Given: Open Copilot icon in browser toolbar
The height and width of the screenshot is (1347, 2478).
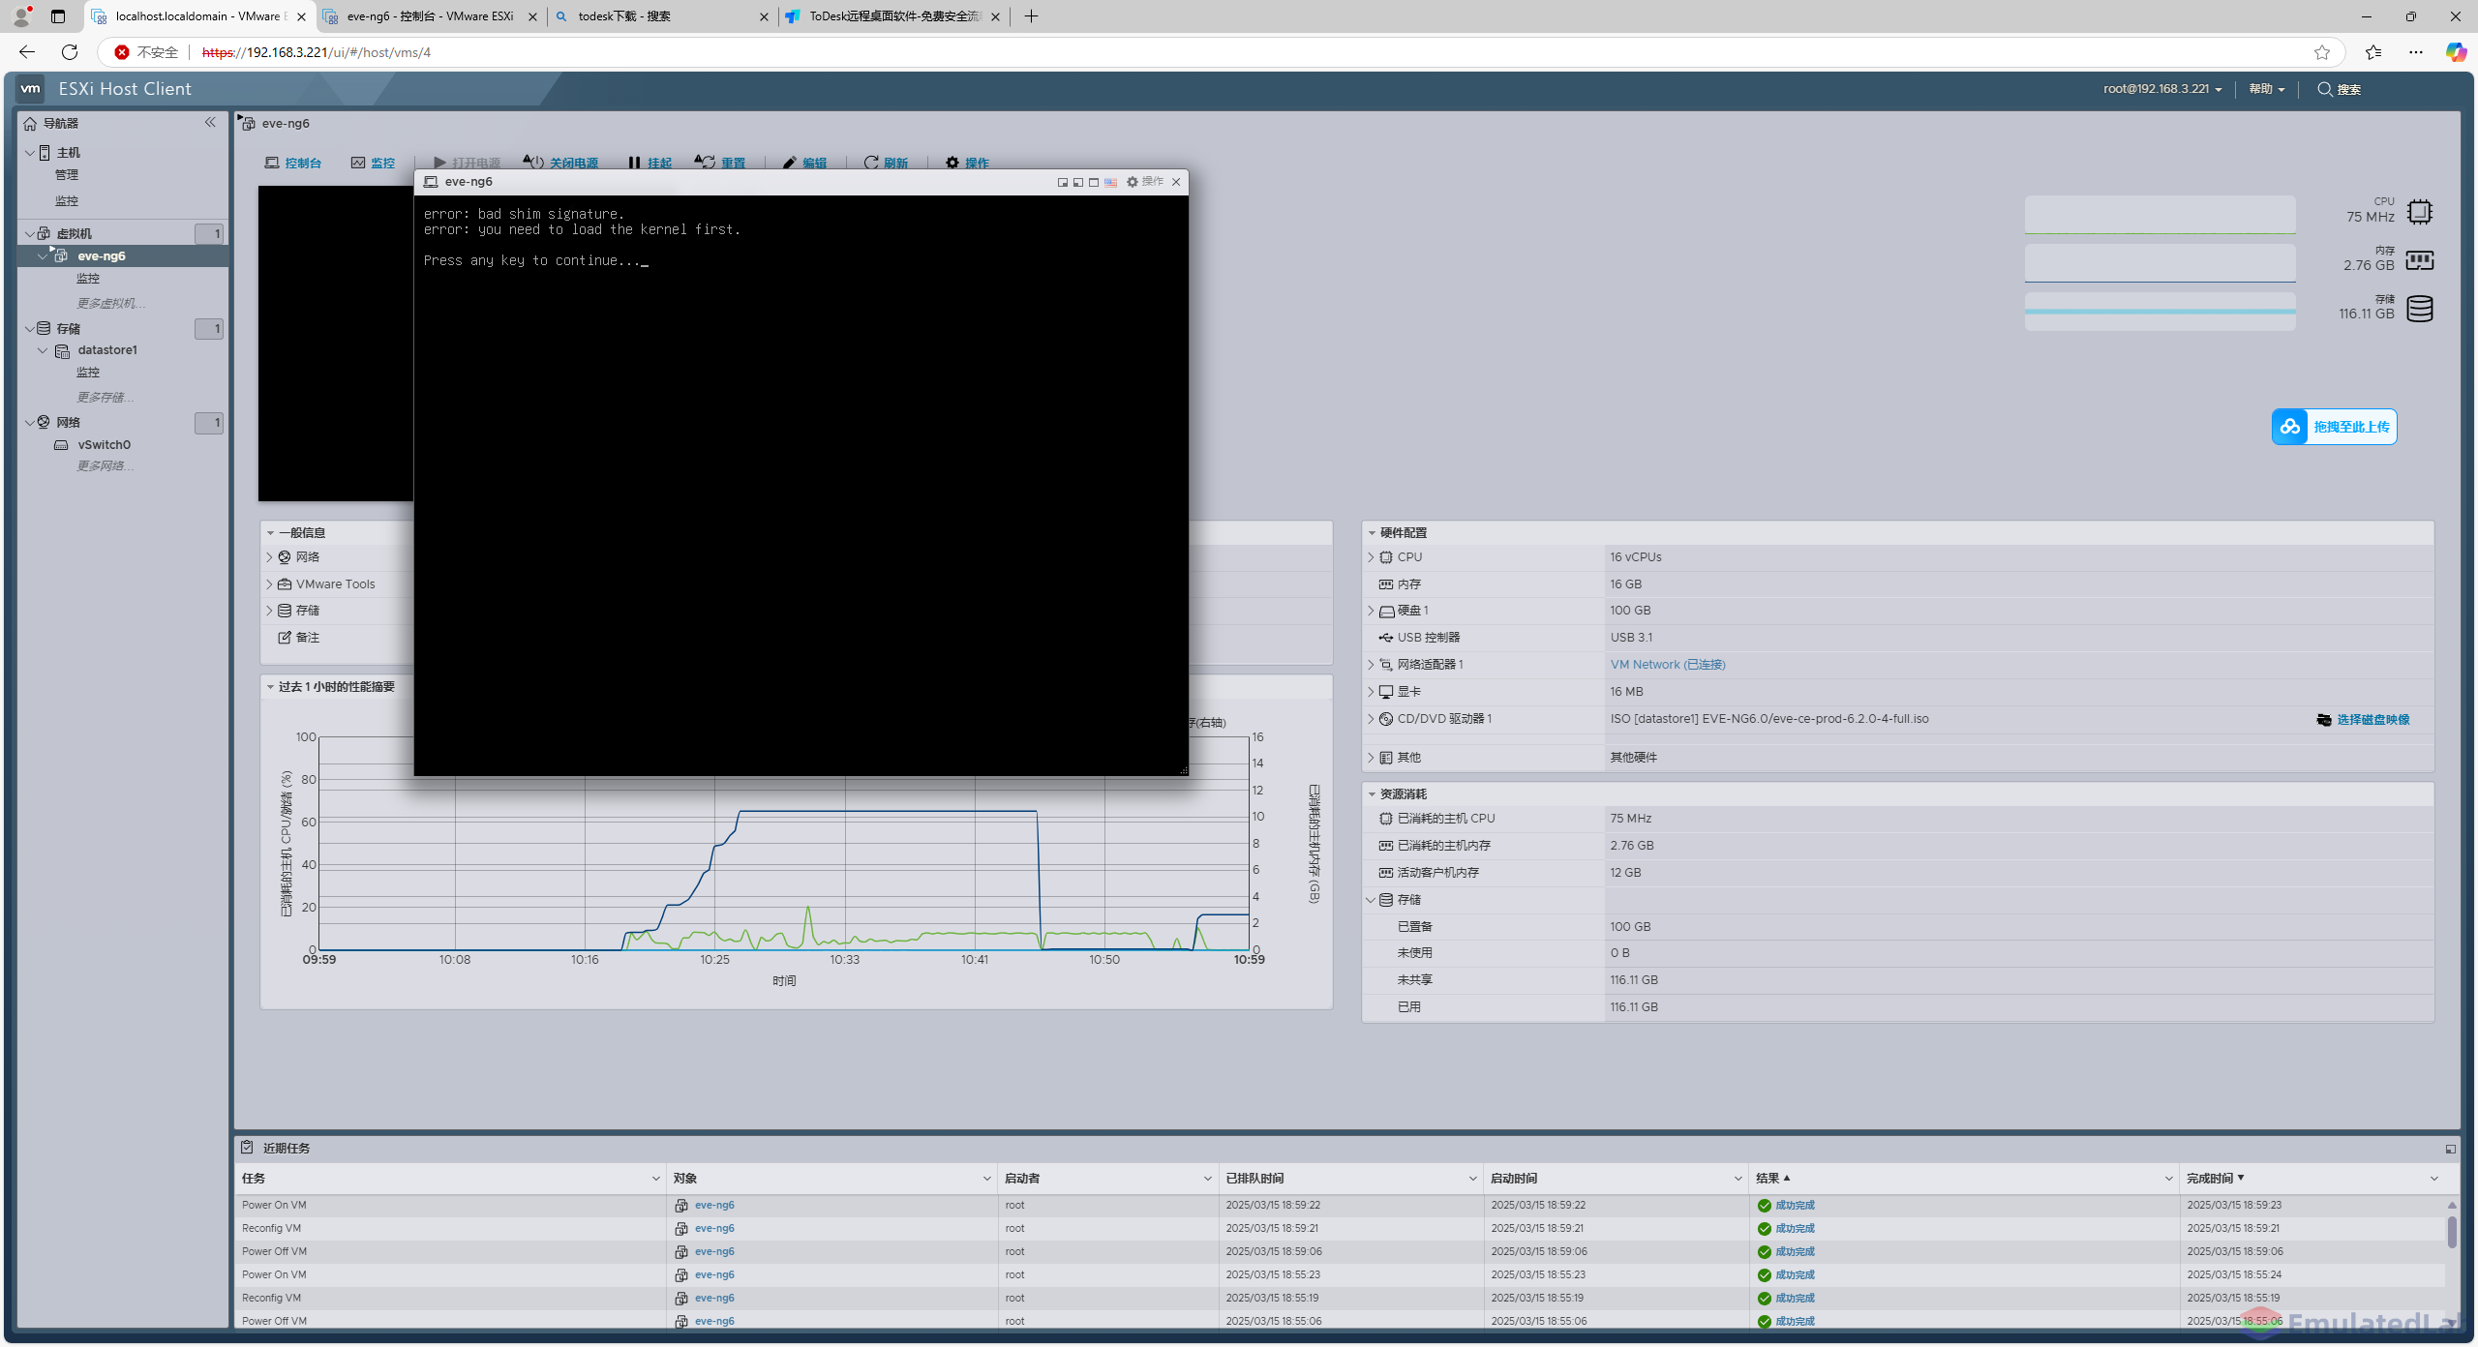Looking at the screenshot, I should coord(2456,52).
